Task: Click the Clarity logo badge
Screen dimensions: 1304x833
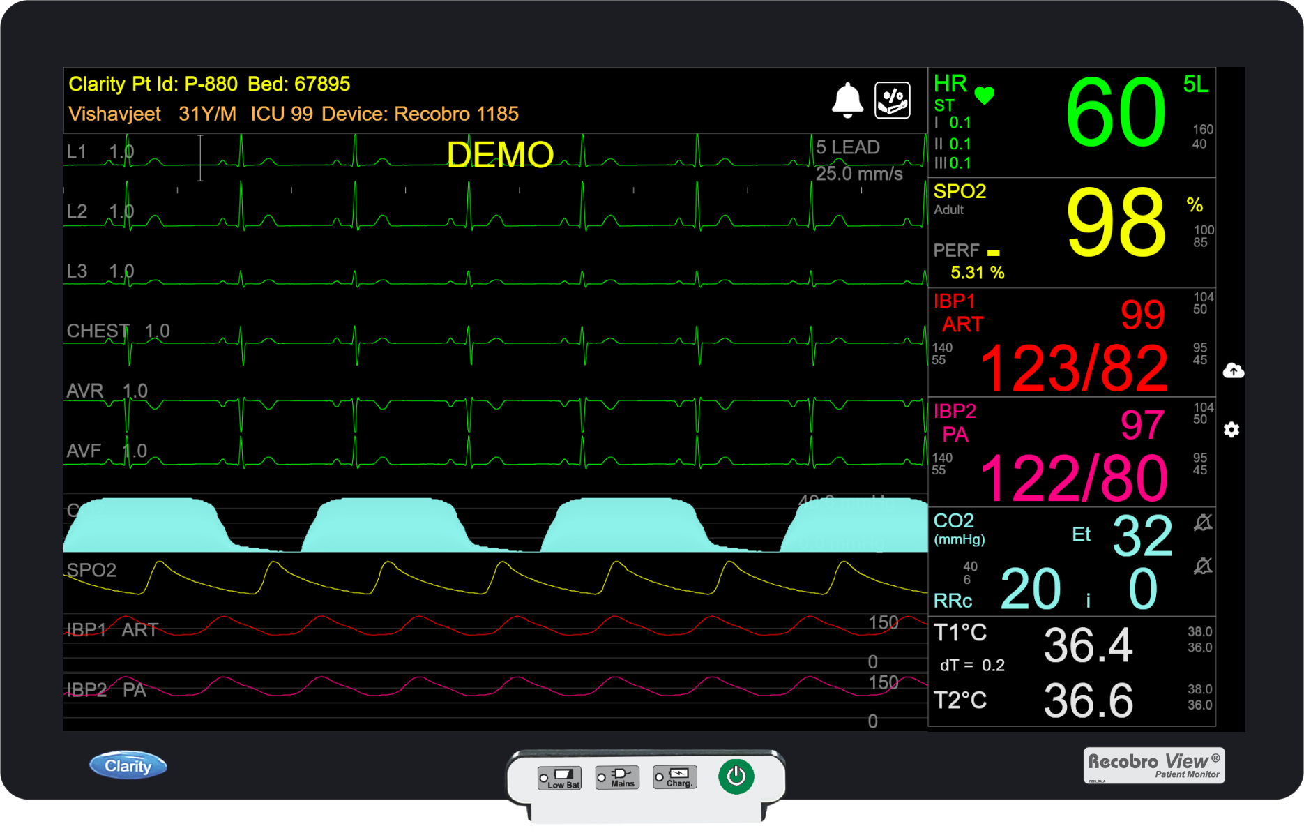Action: pos(128,765)
